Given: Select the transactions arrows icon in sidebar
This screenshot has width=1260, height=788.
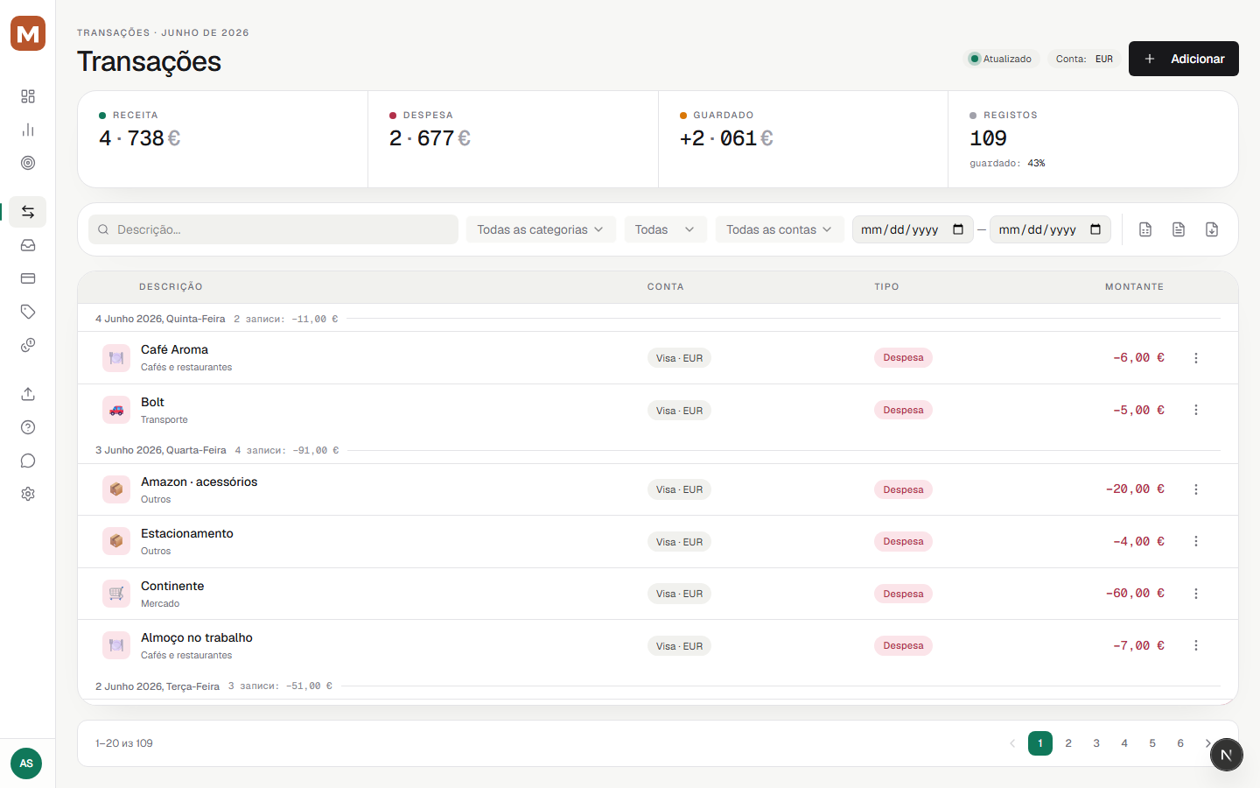Looking at the screenshot, I should click(28, 212).
